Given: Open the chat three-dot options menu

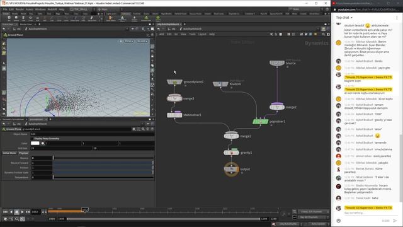Looking at the screenshot, I should pos(397,18).
